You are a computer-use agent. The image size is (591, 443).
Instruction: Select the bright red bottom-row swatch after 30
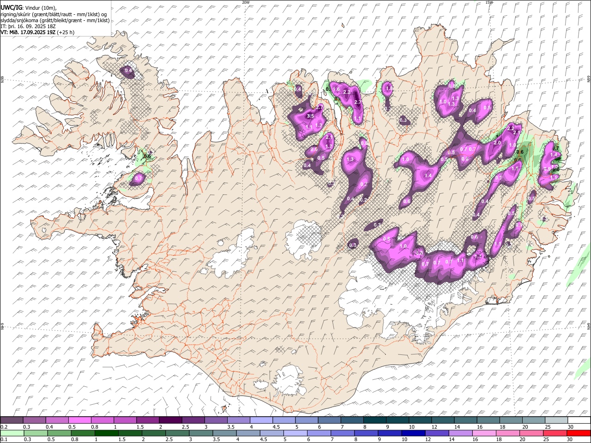click(x=579, y=433)
